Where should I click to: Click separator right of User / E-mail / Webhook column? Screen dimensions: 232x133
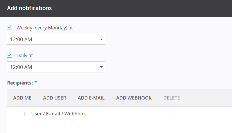tap(170, 114)
